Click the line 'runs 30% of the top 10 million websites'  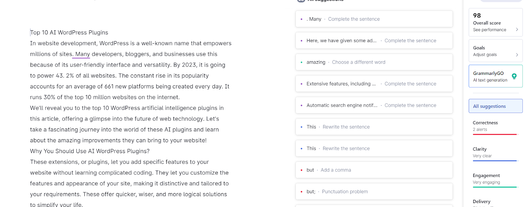(105, 97)
